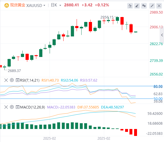
Task: Click the MACD axis value 18.68608
Action: click(155, 123)
